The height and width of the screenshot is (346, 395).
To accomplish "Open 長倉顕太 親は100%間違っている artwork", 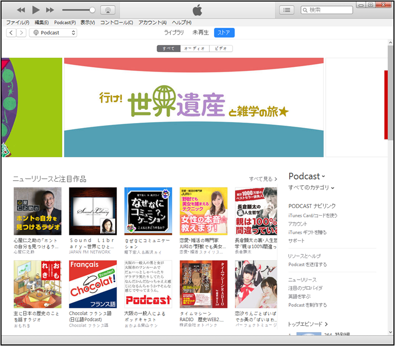I will (256, 211).
